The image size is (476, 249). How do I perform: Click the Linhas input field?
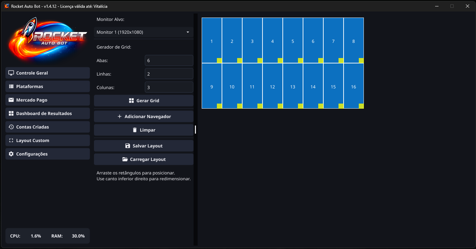[169, 74]
